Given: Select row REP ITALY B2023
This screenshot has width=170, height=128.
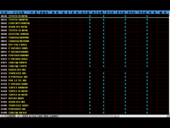Looking at the screenshot, I should pyautogui.click(x=84, y=45).
